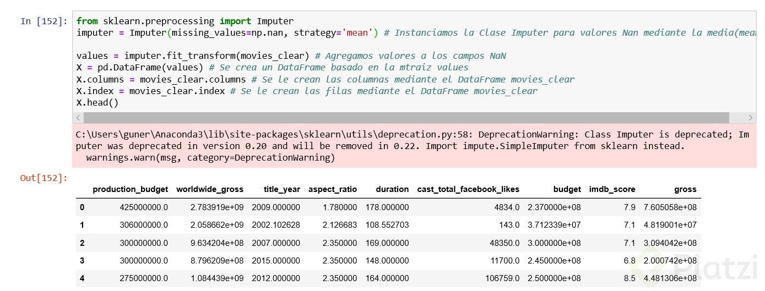The width and height of the screenshot is (765, 291).
Task: Place cursor on the X.head() line
Action: [x=97, y=102]
